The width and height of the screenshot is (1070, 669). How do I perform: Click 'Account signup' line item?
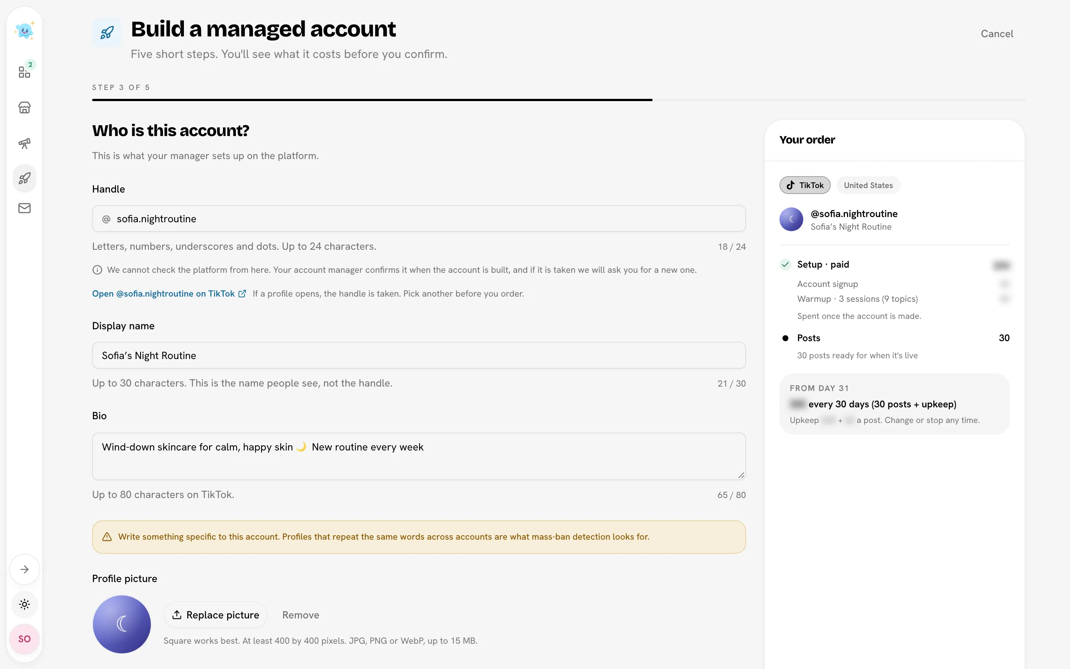(827, 284)
